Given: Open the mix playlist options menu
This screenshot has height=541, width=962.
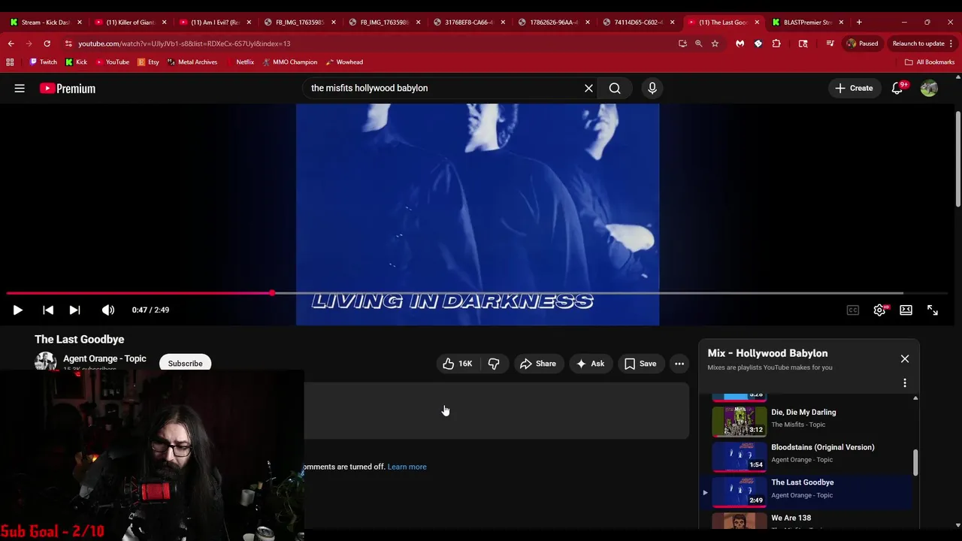Looking at the screenshot, I should click(905, 383).
